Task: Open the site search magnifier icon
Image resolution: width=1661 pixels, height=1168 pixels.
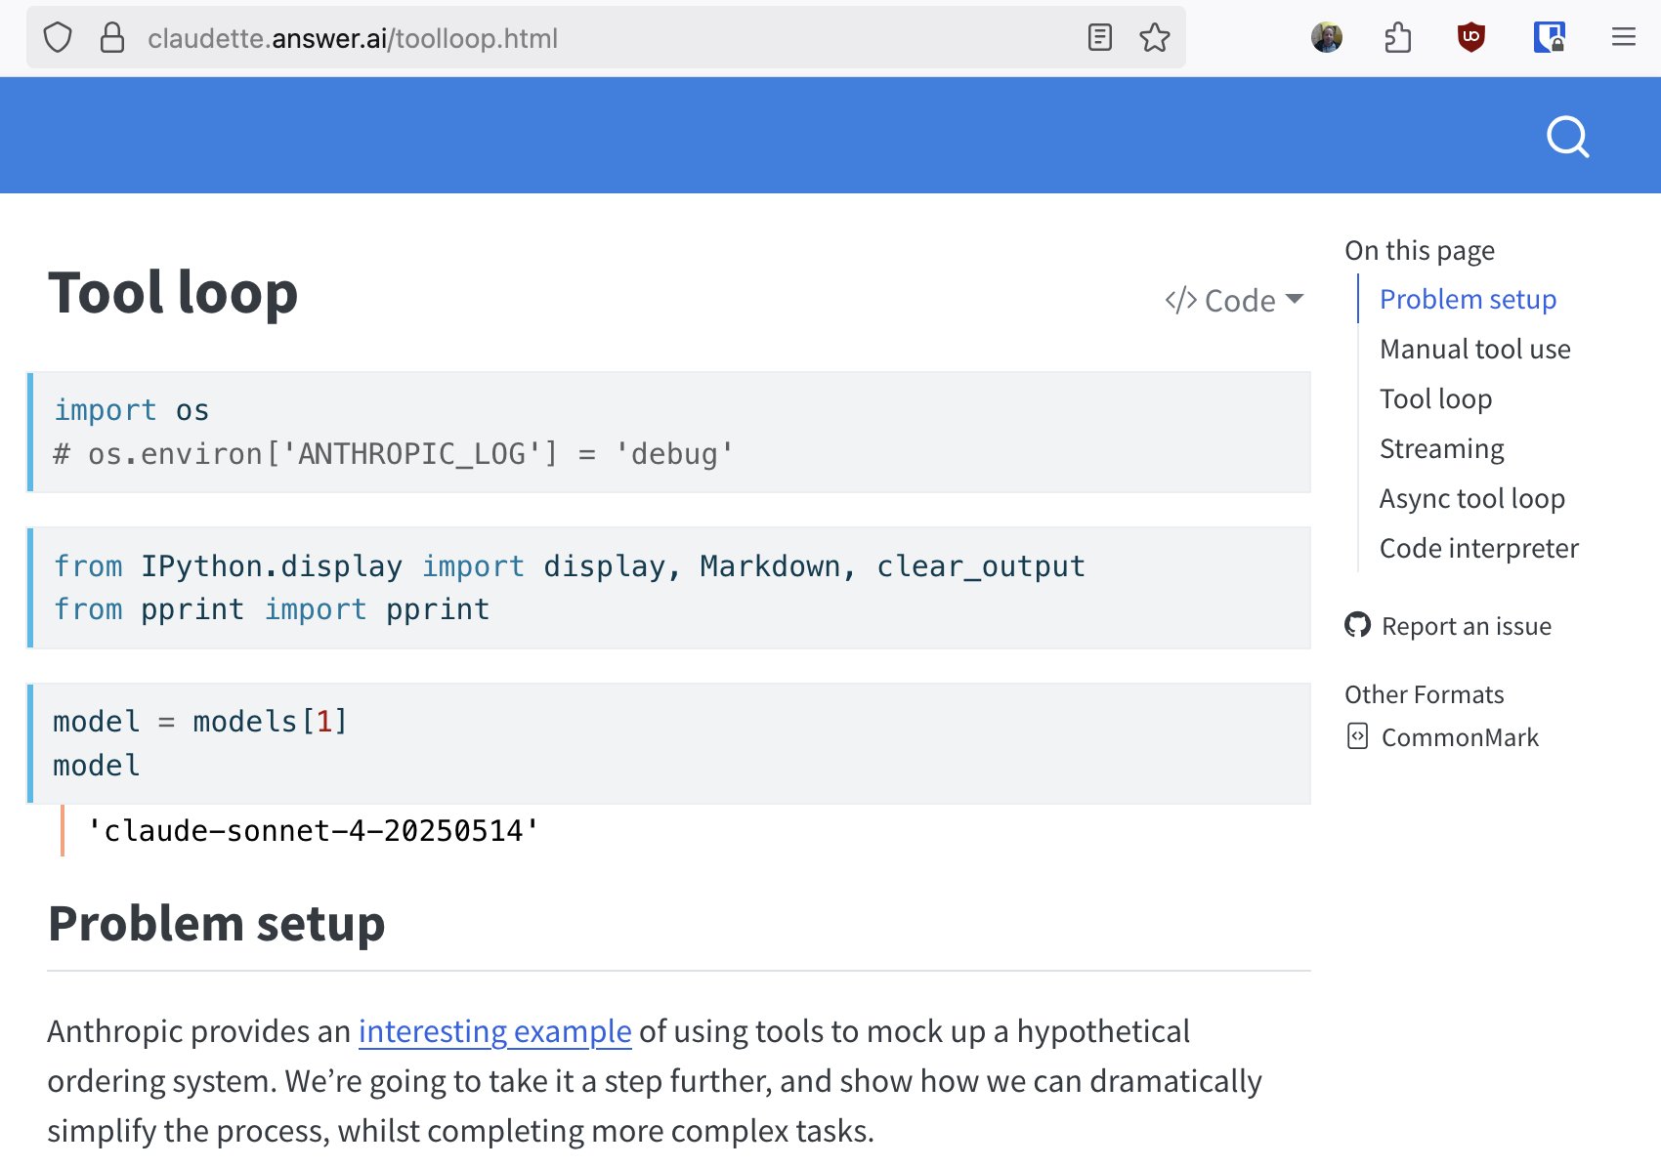Action: pos(1568,137)
